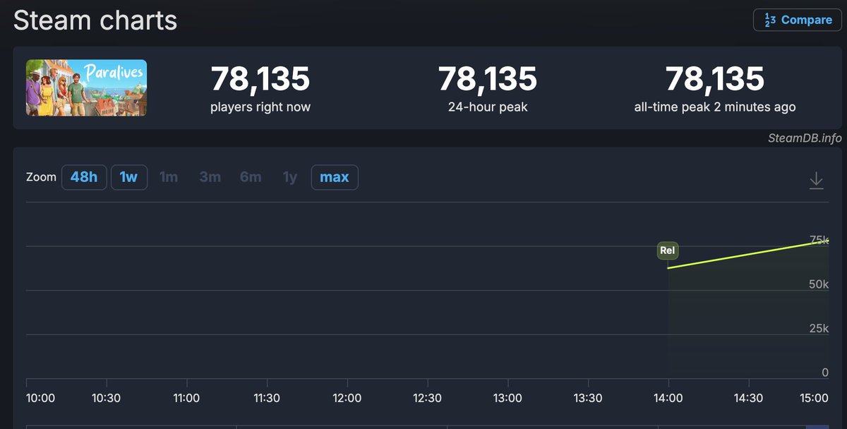
Task: Click the 12:30 time axis label
Action: 427,398
